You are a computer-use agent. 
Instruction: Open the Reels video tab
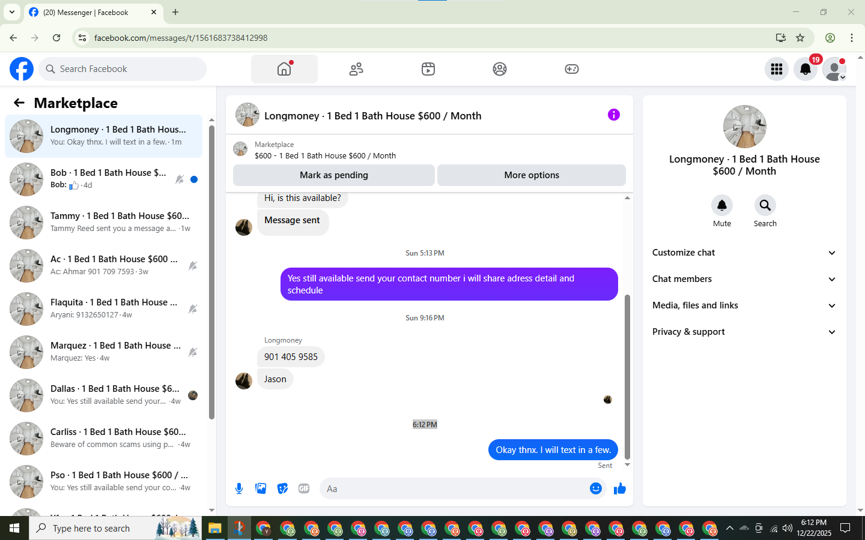point(428,69)
